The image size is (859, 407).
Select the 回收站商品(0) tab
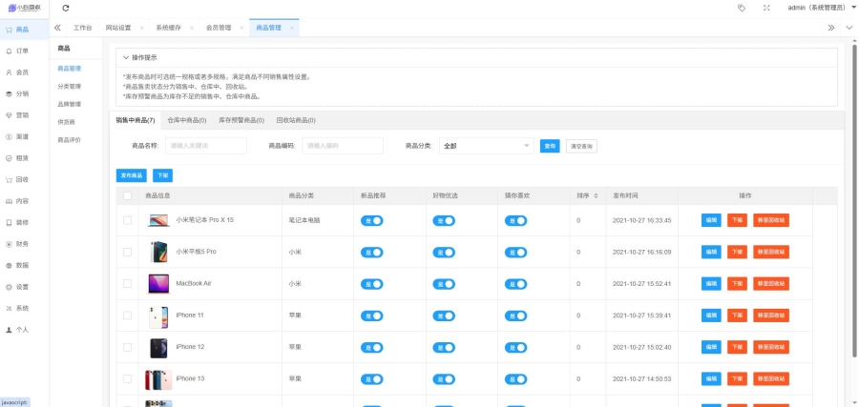[x=296, y=120]
